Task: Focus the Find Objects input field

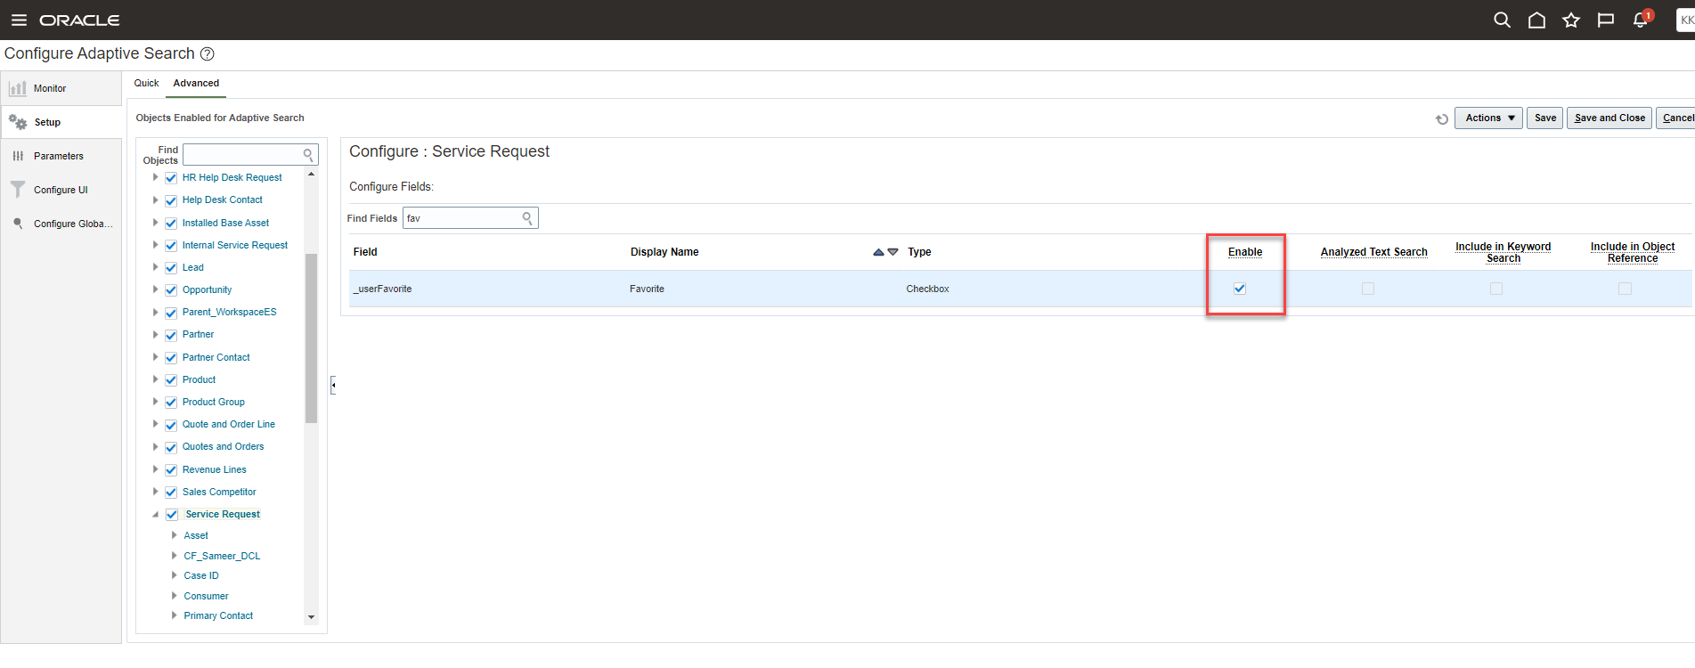Action: click(x=243, y=155)
